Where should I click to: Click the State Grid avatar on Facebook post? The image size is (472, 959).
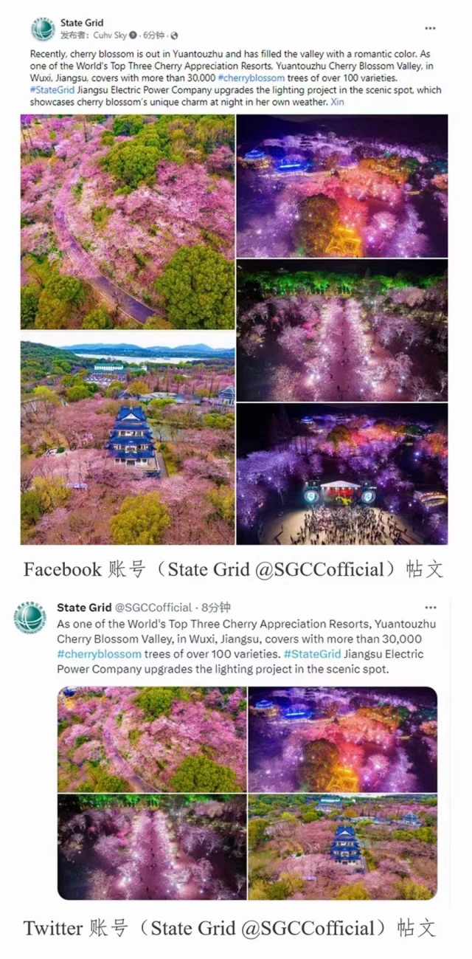point(43,29)
